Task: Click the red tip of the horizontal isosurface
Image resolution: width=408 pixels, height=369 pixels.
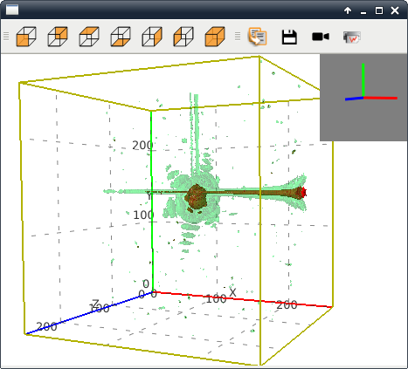Action: coord(304,192)
